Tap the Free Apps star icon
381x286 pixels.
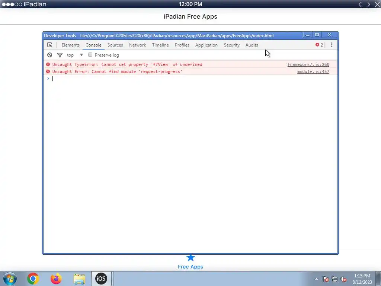(x=190, y=258)
